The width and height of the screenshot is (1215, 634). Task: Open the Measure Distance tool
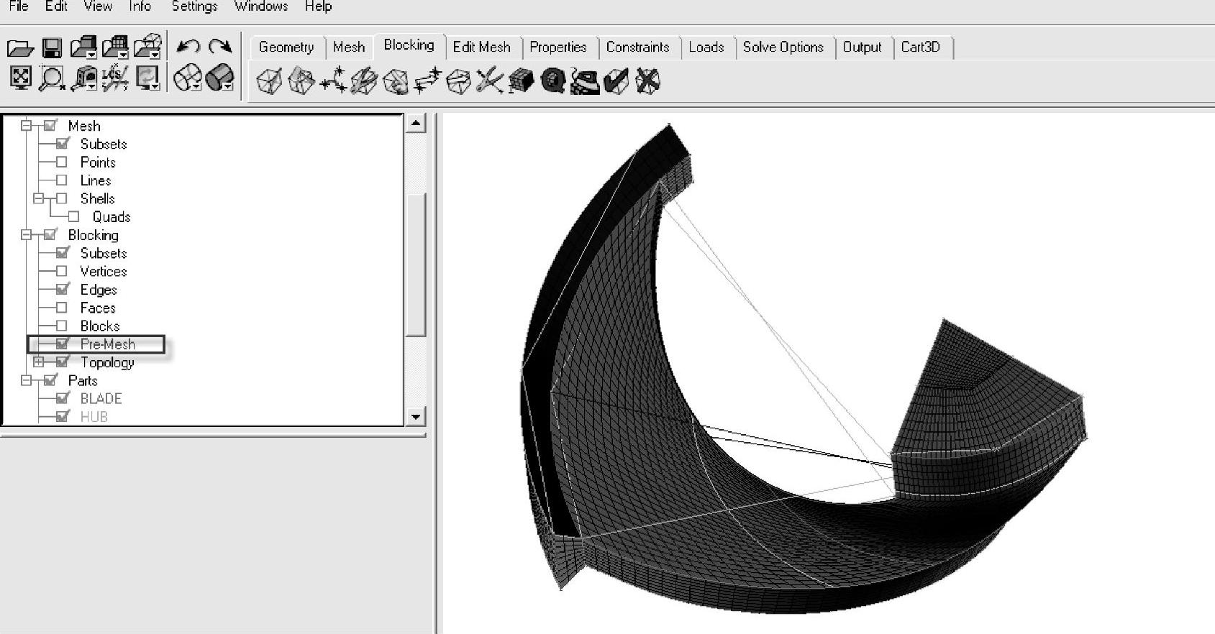point(86,78)
